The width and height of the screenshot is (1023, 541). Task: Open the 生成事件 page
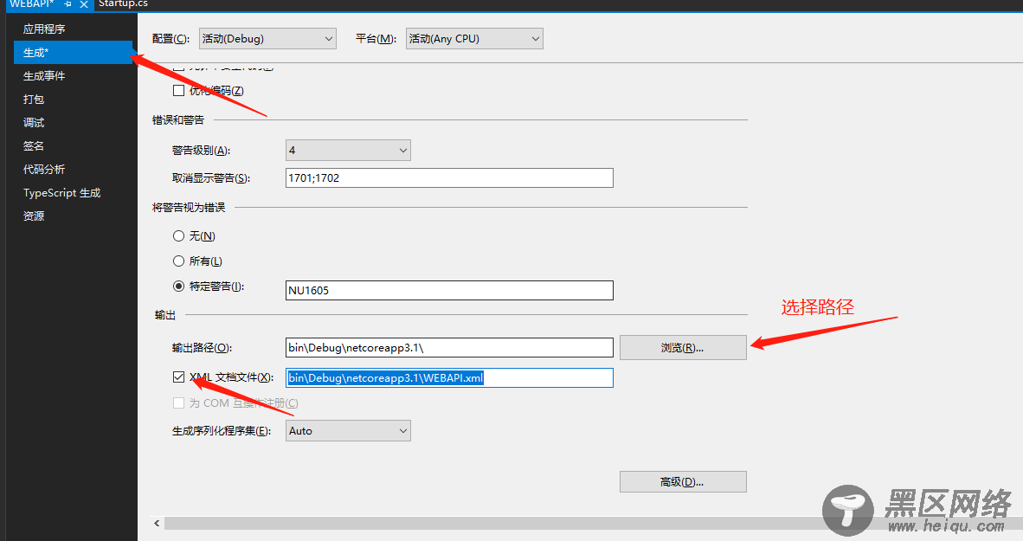[44, 75]
